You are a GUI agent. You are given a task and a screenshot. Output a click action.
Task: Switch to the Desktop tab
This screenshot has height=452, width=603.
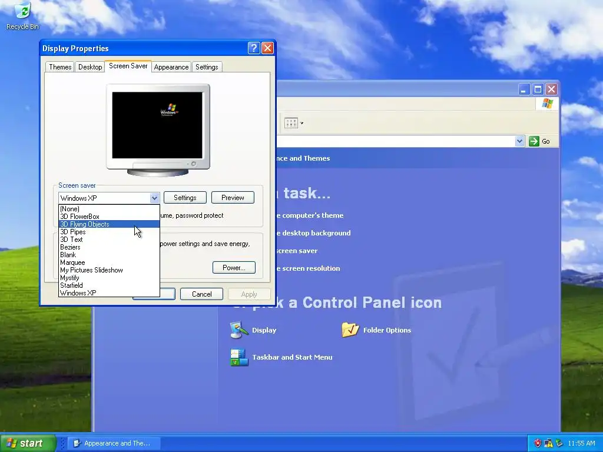pos(90,67)
